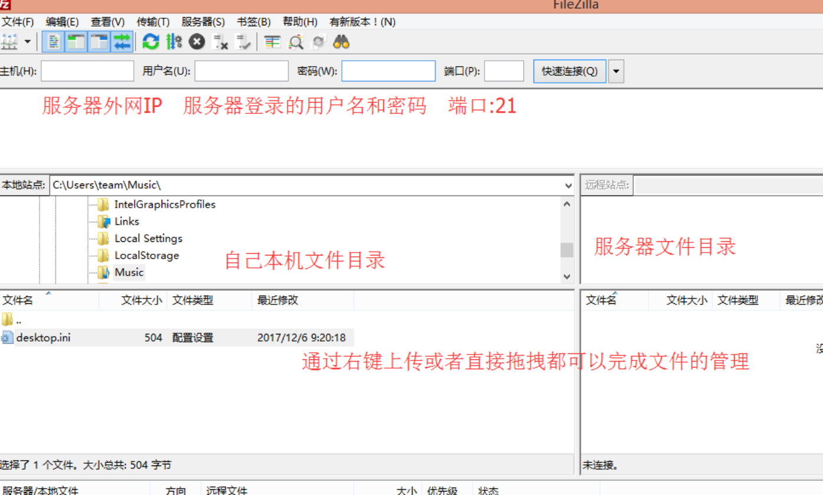Toggle the transfer queue display
823x495 pixels.
pos(122,42)
